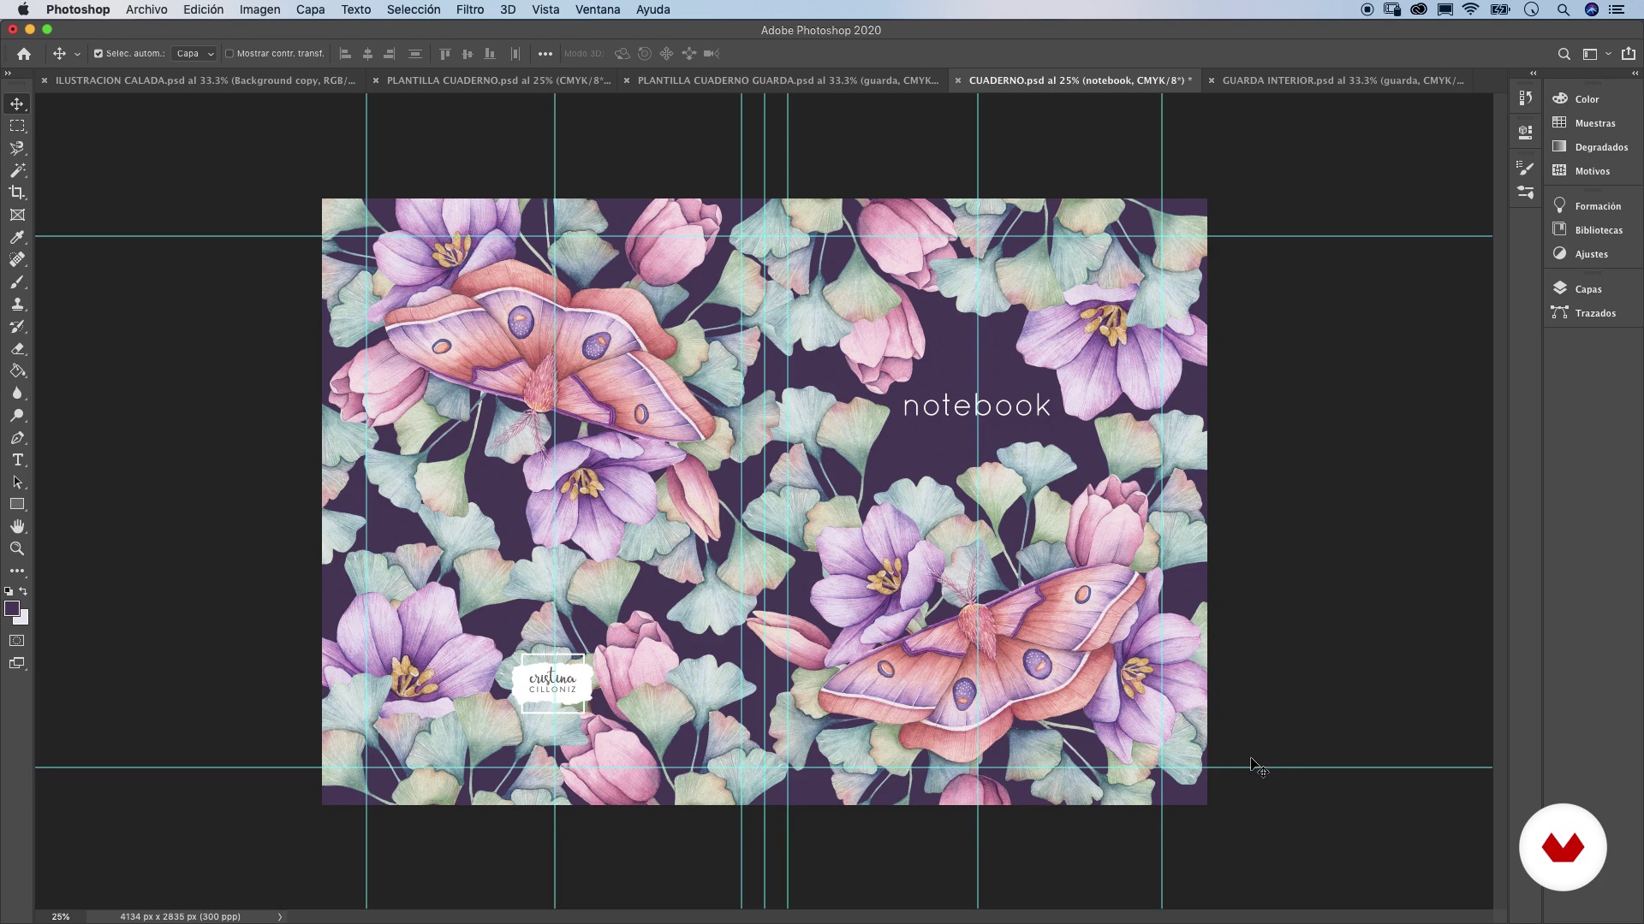Expand the tools panel double arrow
Image resolution: width=1644 pixels, height=924 pixels.
[x=8, y=73]
